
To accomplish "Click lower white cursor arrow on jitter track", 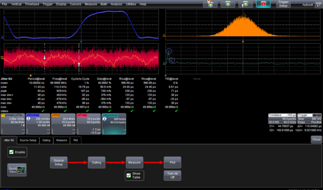I will click(79, 65).
